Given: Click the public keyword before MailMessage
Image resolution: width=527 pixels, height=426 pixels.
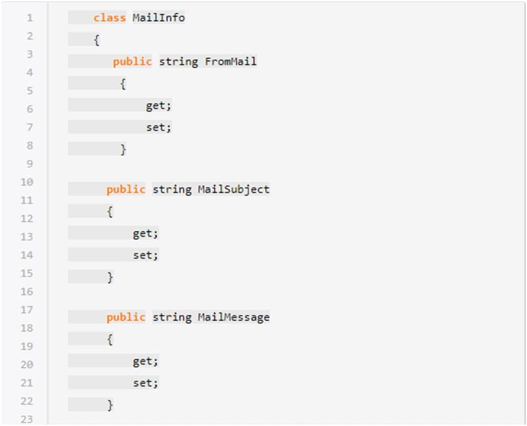Looking at the screenshot, I should 126,317.
